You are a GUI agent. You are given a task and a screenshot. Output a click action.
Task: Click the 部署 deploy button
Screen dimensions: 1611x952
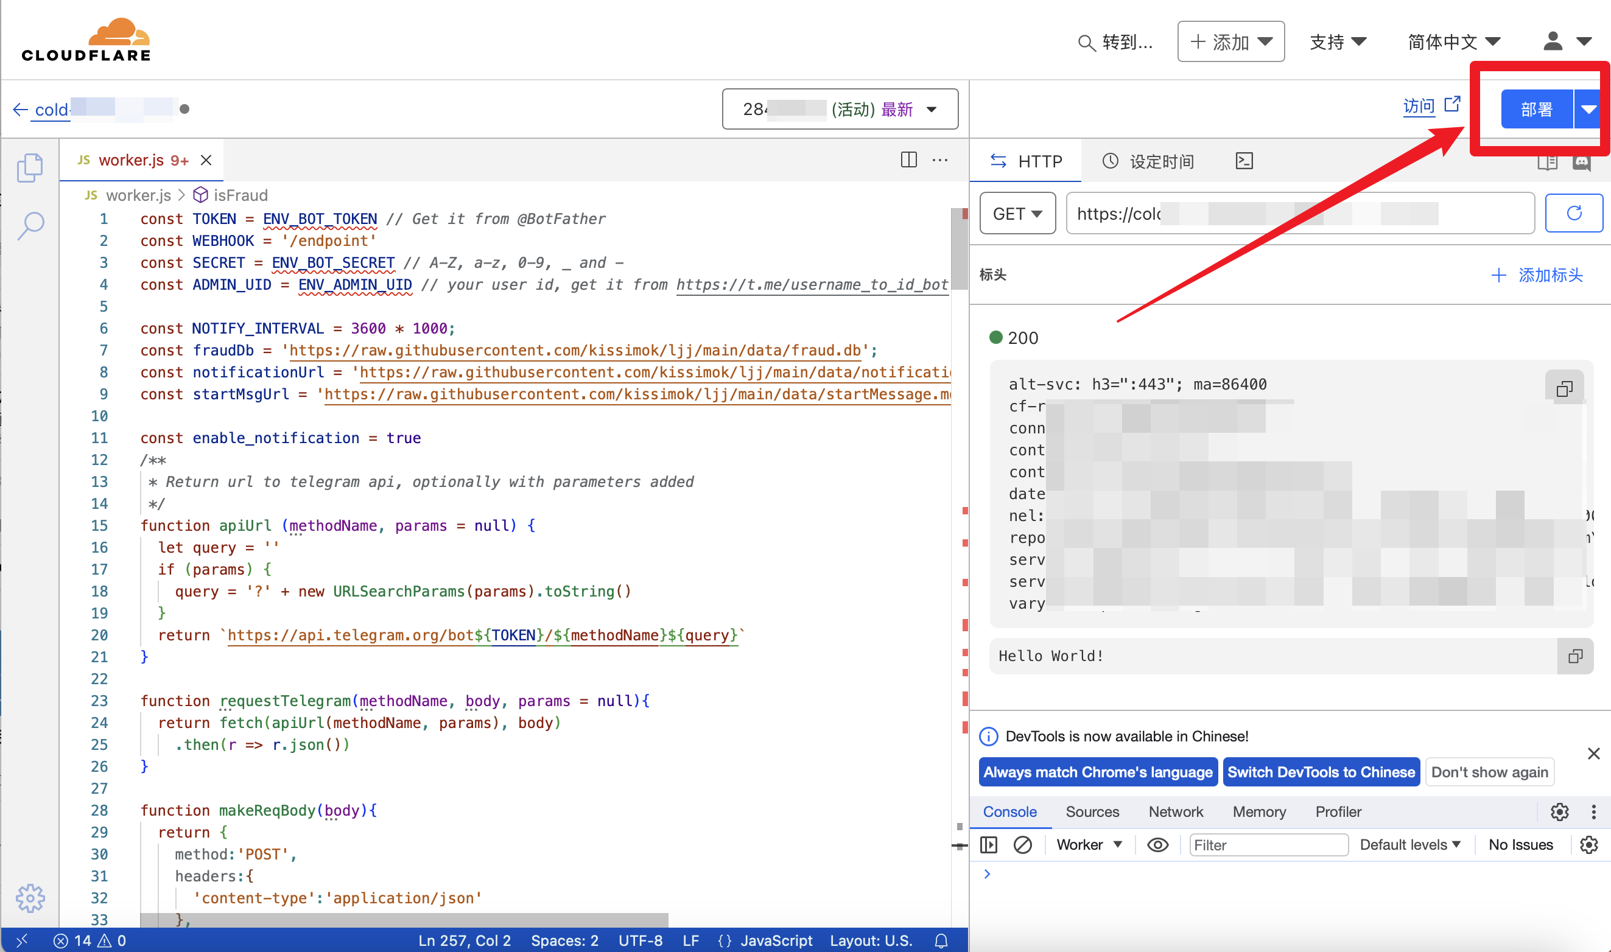(1537, 109)
